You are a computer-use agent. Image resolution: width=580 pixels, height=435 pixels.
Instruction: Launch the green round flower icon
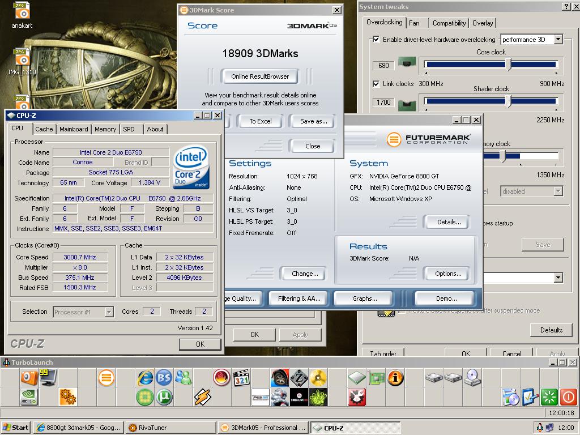pos(145,397)
